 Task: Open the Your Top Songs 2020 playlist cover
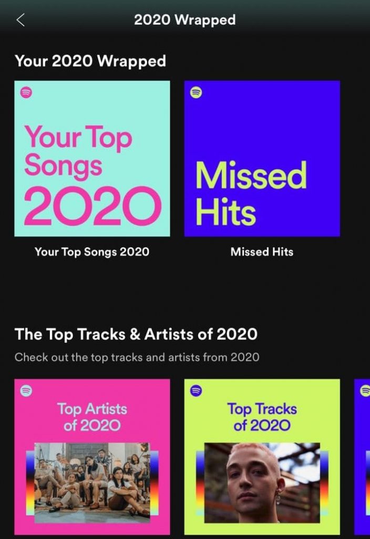coord(92,158)
